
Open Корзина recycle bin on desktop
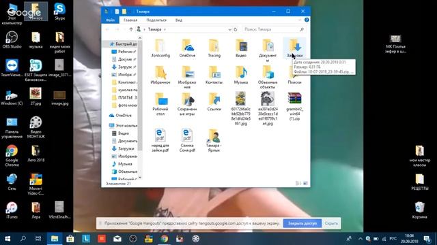(x=419, y=210)
